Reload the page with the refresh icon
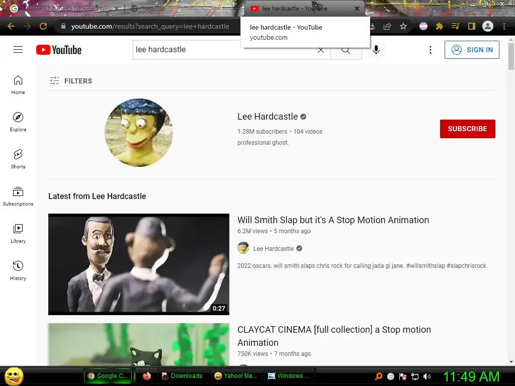 pos(43,26)
